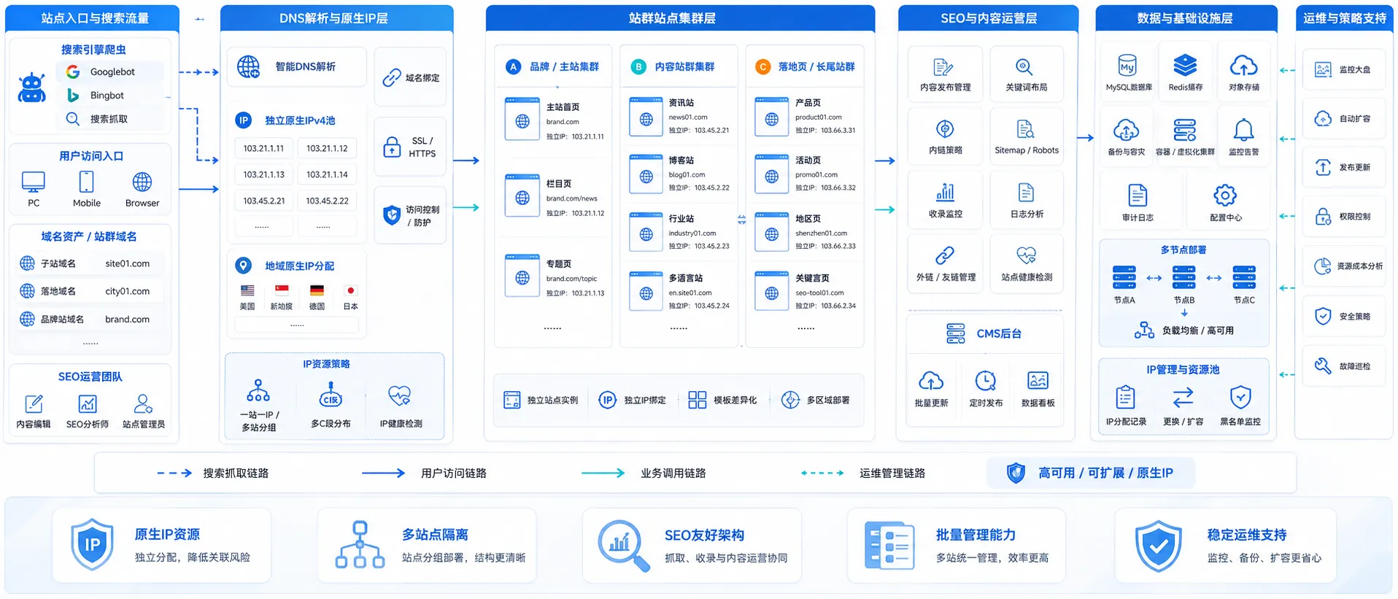Click the 独立站点实例 icon
The width and height of the screenshot is (1398, 599).
(x=511, y=400)
